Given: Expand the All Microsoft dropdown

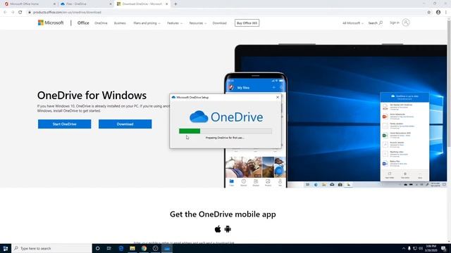Looking at the screenshot, I should (352, 23).
